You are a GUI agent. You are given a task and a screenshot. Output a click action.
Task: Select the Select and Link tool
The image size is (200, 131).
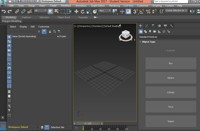click(x=17, y=11)
